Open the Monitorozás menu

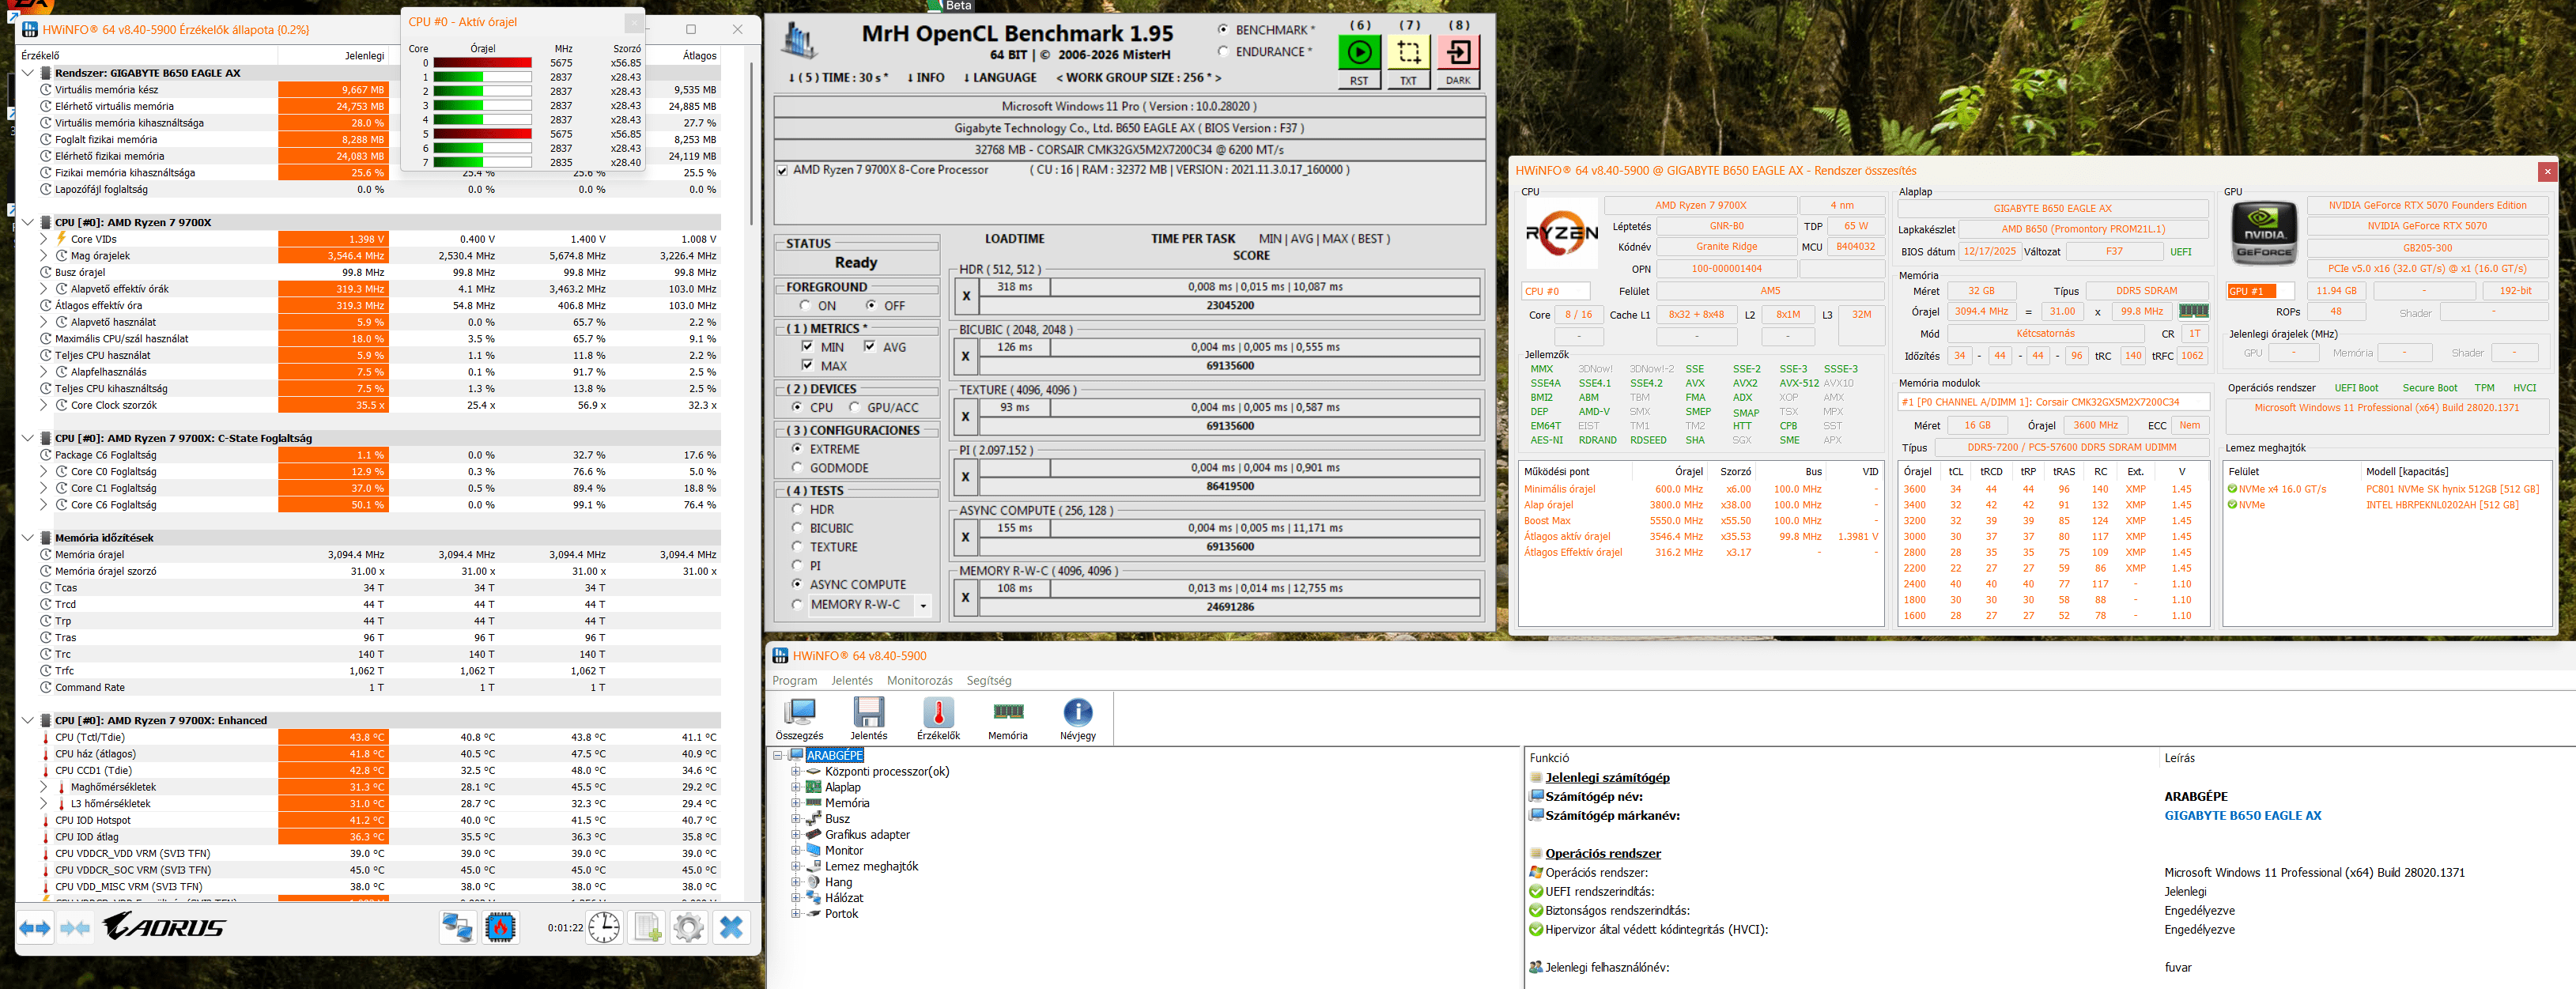tap(919, 680)
